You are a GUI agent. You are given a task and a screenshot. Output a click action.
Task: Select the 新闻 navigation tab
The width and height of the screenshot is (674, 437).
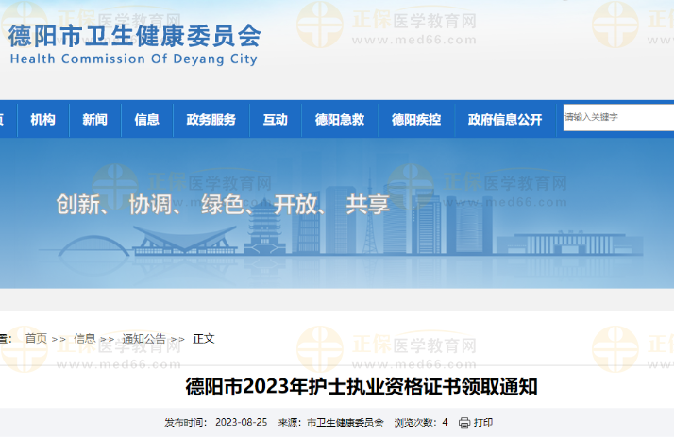point(94,120)
